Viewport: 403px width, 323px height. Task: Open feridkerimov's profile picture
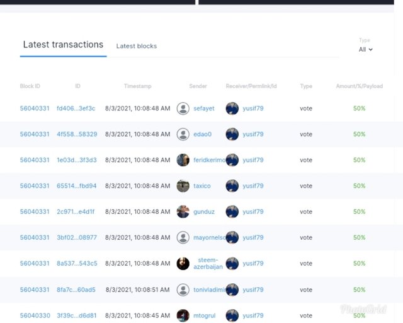tap(183, 160)
